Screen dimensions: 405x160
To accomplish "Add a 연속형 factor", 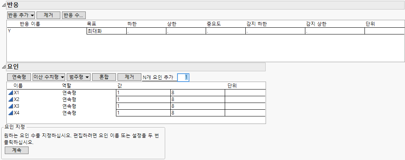I will tap(19, 77).
